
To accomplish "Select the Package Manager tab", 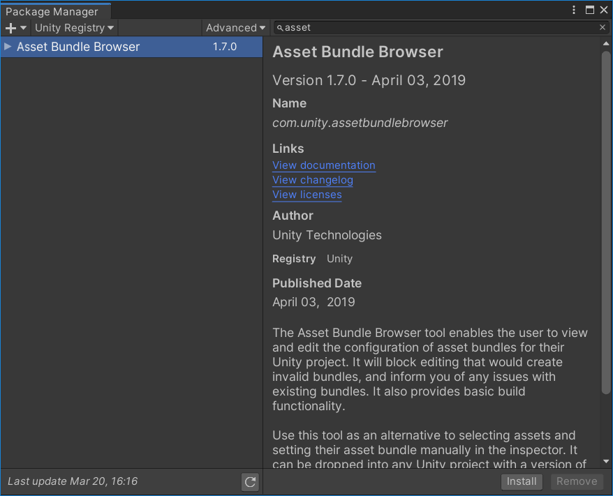I will tap(56, 11).
